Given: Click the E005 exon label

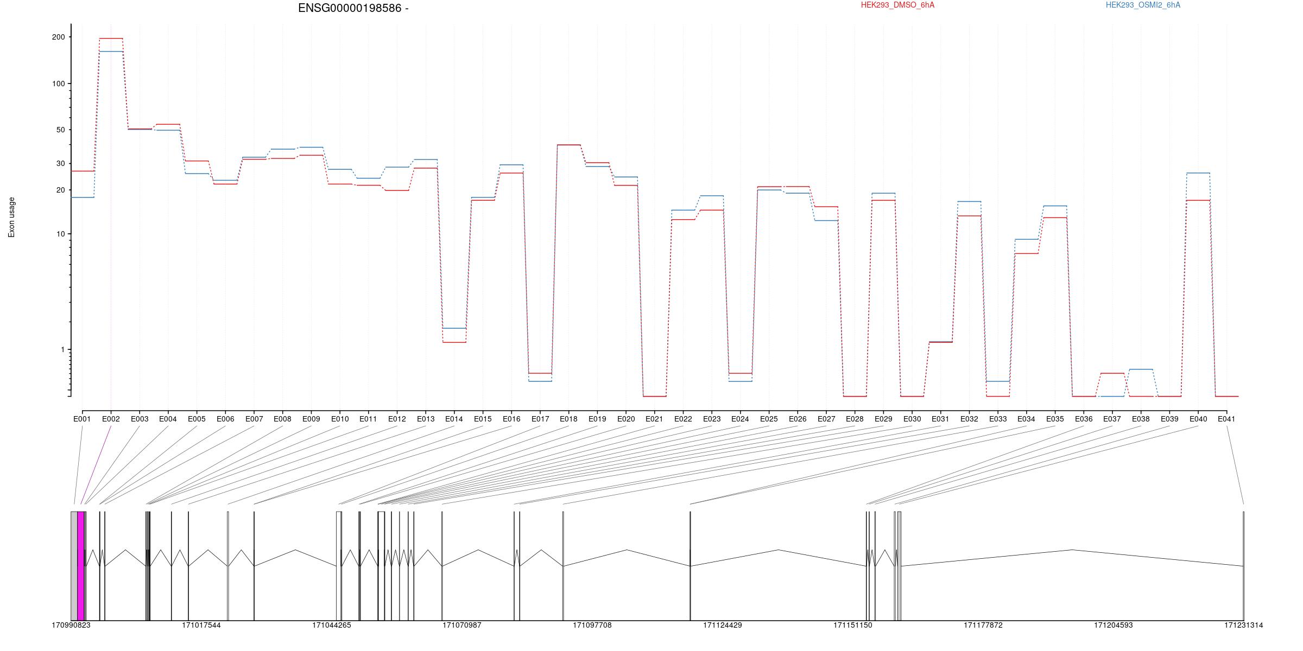Looking at the screenshot, I should 197,419.
